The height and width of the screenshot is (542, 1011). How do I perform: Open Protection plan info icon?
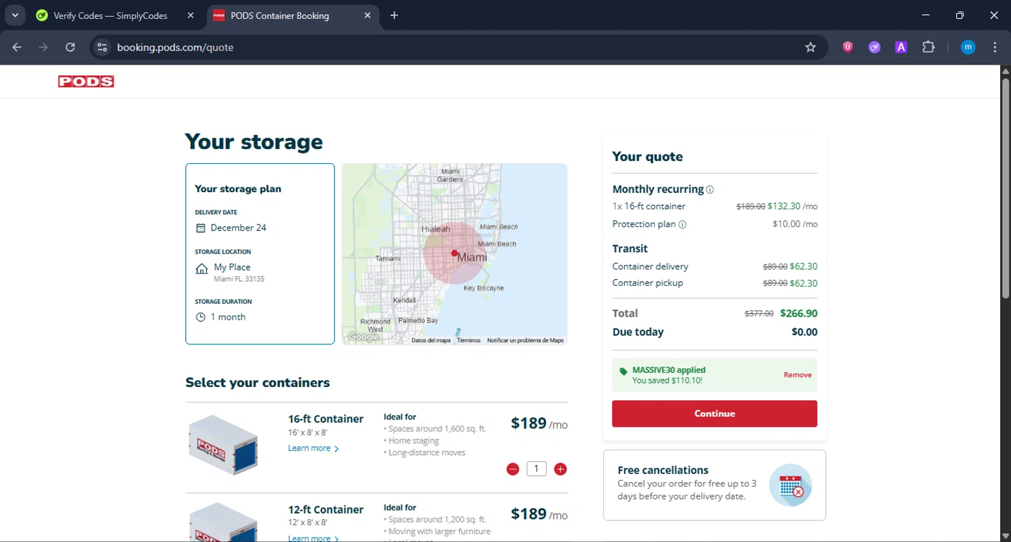coord(682,224)
